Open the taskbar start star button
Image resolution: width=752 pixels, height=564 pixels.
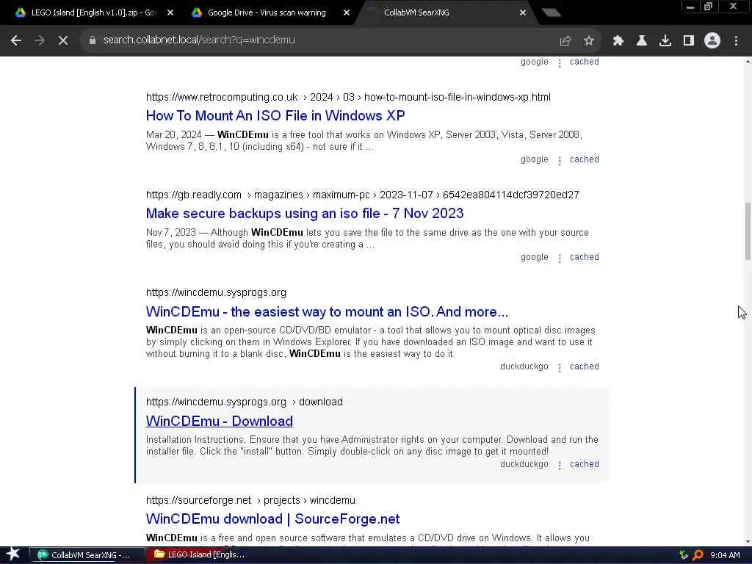13,554
